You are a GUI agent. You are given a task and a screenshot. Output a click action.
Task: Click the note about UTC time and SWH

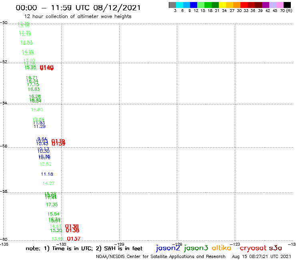(84, 248)
